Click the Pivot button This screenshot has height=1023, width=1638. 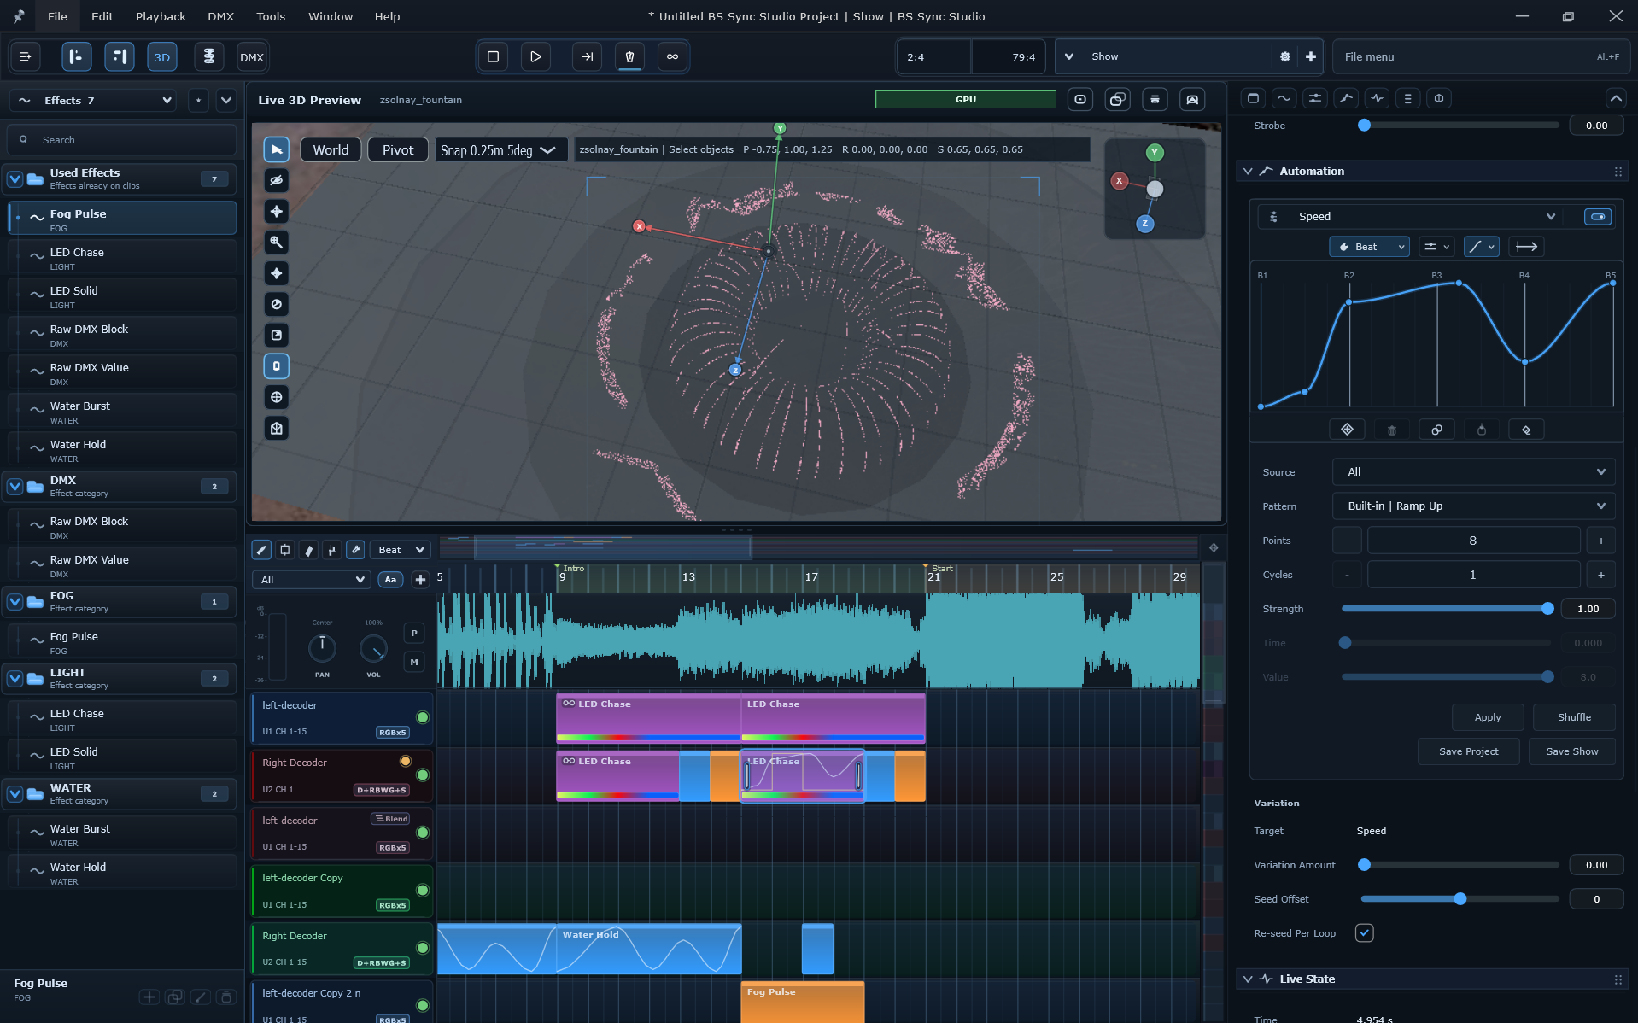click(398, 150)
